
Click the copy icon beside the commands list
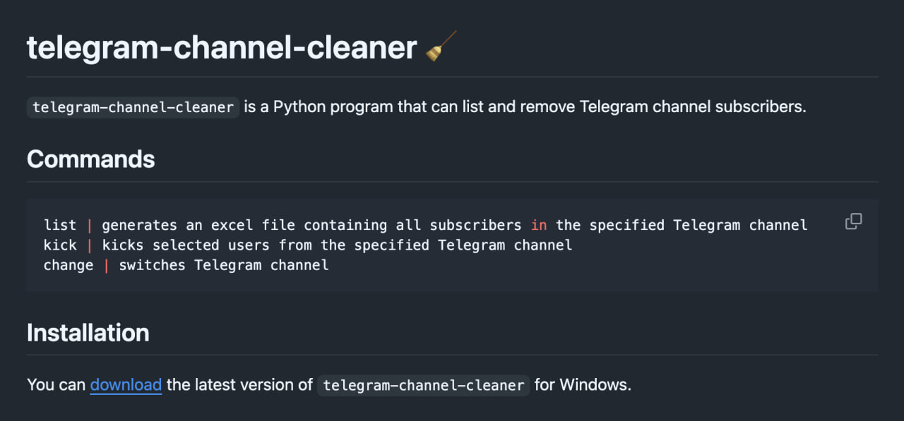point(853,221)
